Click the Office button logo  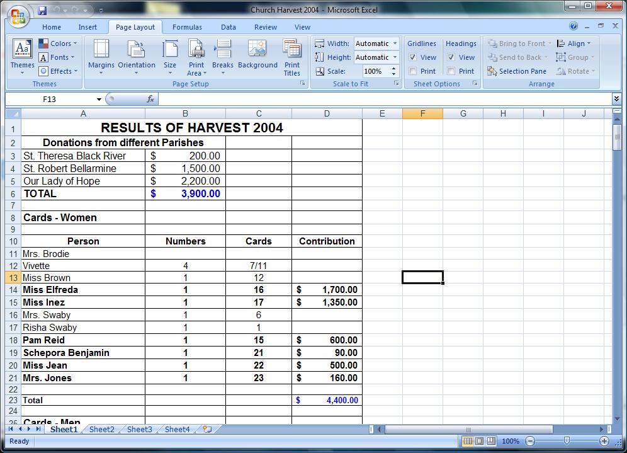pos(18,17)
